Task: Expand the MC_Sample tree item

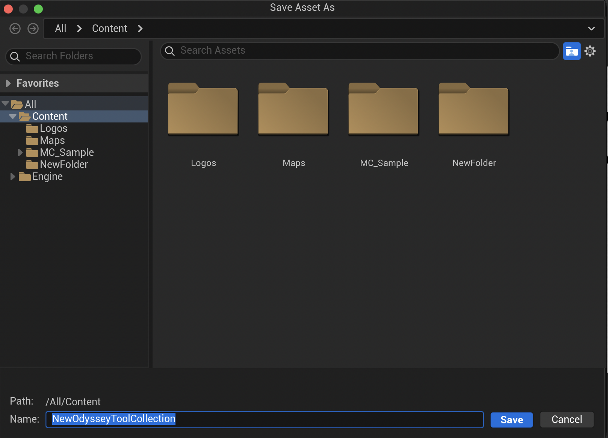Action: pos(20,152)
